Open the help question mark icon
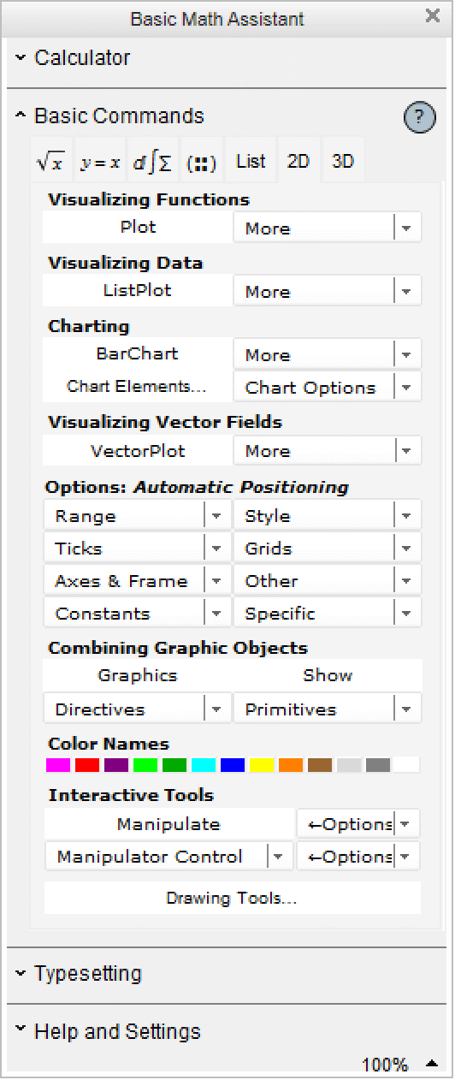Screen dimensions: 455x1080 (x=419, y=118)
